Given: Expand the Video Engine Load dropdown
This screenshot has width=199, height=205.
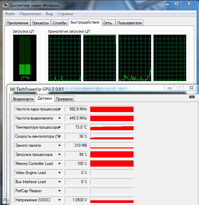Looking at the screenshot, I should (59, 173).
